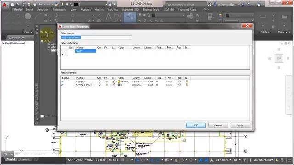Toggle the grid display in status bar
This screenshot has width=294, height=165.
click(122, 160)
